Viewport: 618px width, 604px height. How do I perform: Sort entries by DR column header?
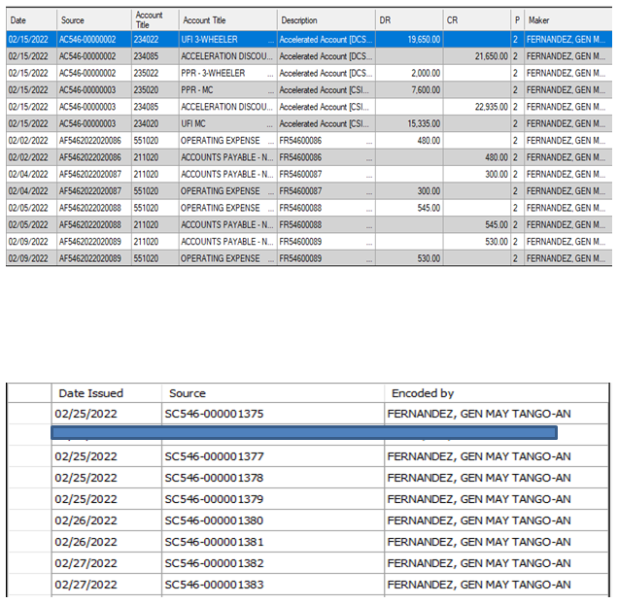coord(409,20)
